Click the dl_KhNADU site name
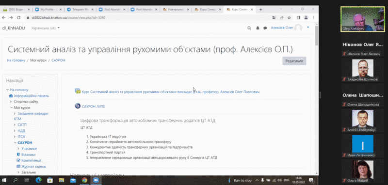388x185 pixels. tap(14, 28)
